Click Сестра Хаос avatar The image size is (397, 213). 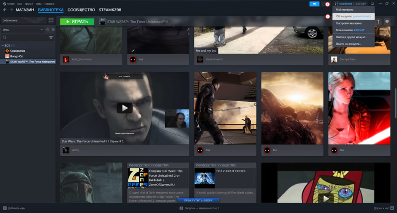(334, 60)
